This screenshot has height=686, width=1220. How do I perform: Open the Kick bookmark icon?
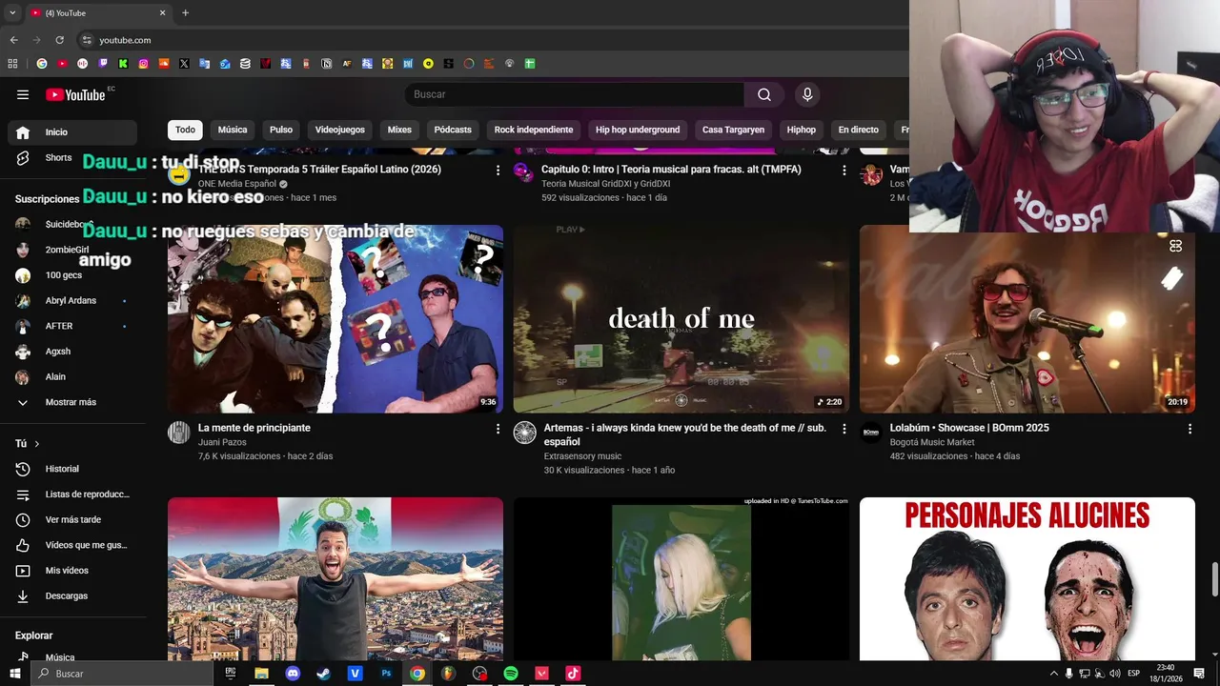(x=123, y=64)
